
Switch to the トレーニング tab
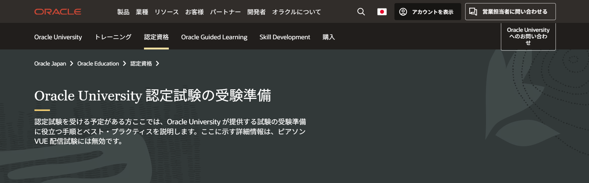tap(113, 37)
